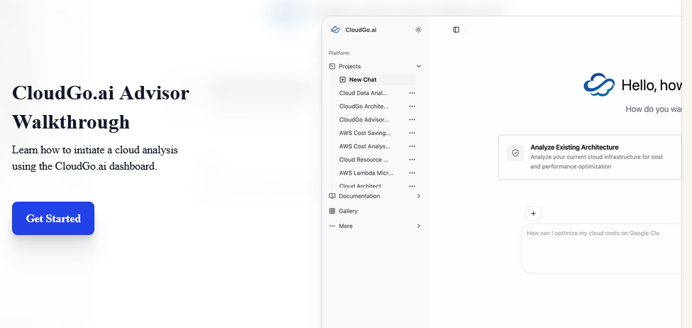Collapse the Projects section chevron
Image resolution: width=692 pixels, height=328 pixels.
click(x=418, y=66)
